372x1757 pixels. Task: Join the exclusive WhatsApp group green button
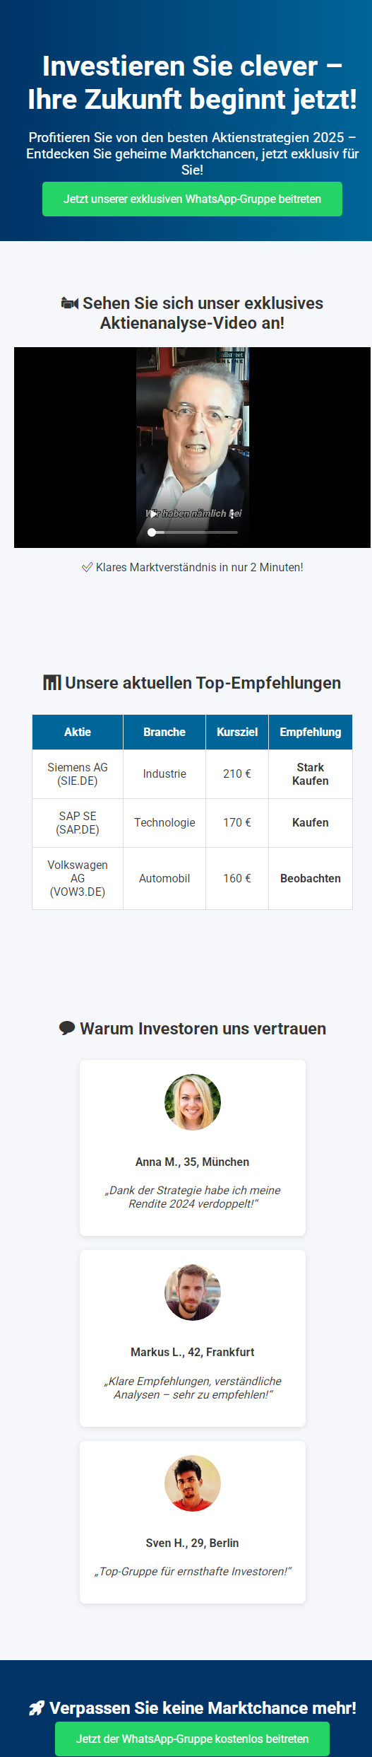click(x=192, y=199)
